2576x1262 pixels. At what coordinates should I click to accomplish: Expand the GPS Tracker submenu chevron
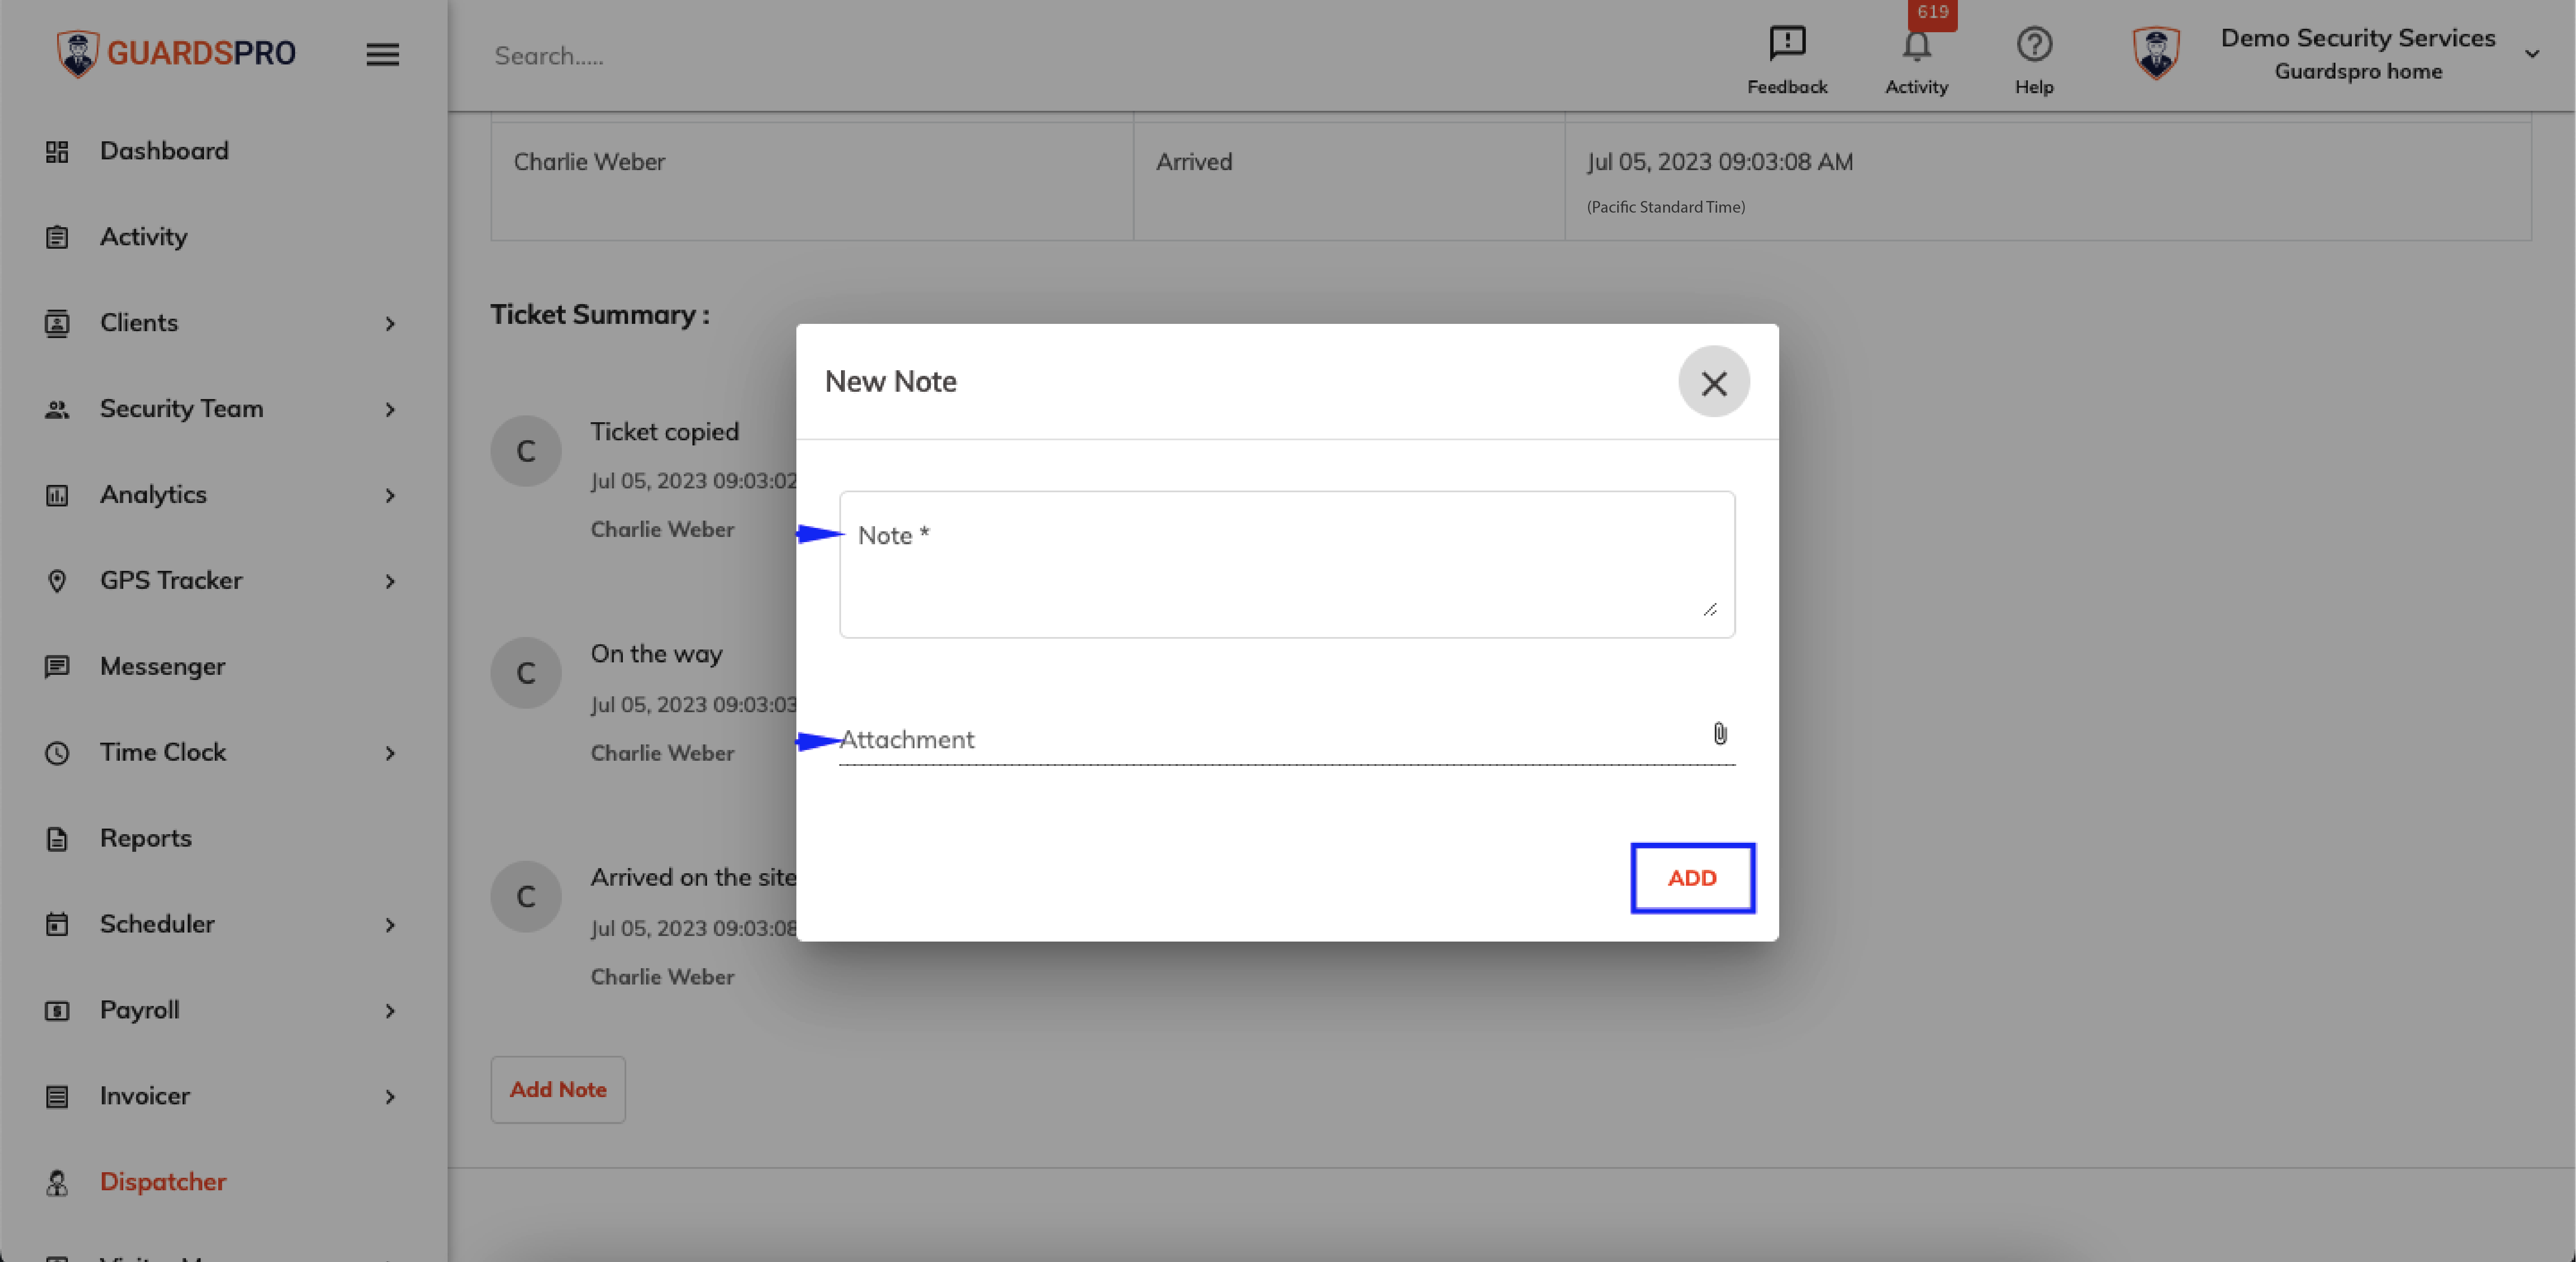coord(390,582)
